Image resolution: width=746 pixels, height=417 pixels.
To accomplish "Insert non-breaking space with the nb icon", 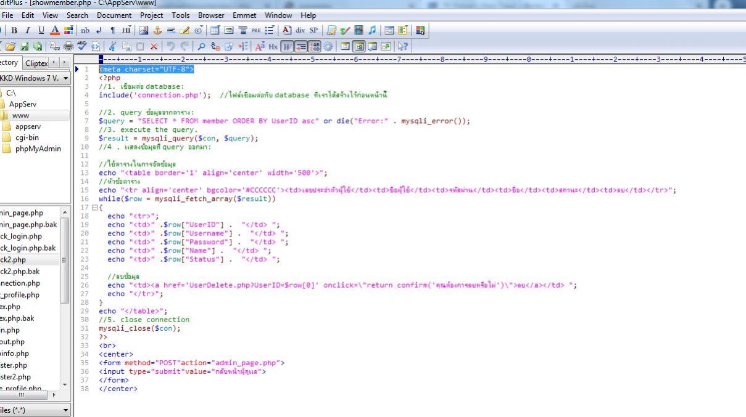I will (85, 30).
